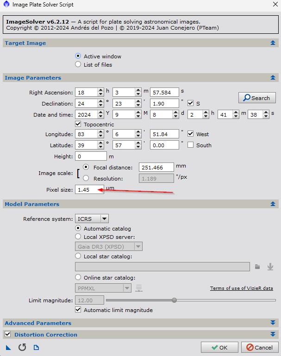Image resolution: width=281 pixels, height=356 pixels.
Task: Toggle the Automatic limit magnitude checkbox
Action: point(78,310)
